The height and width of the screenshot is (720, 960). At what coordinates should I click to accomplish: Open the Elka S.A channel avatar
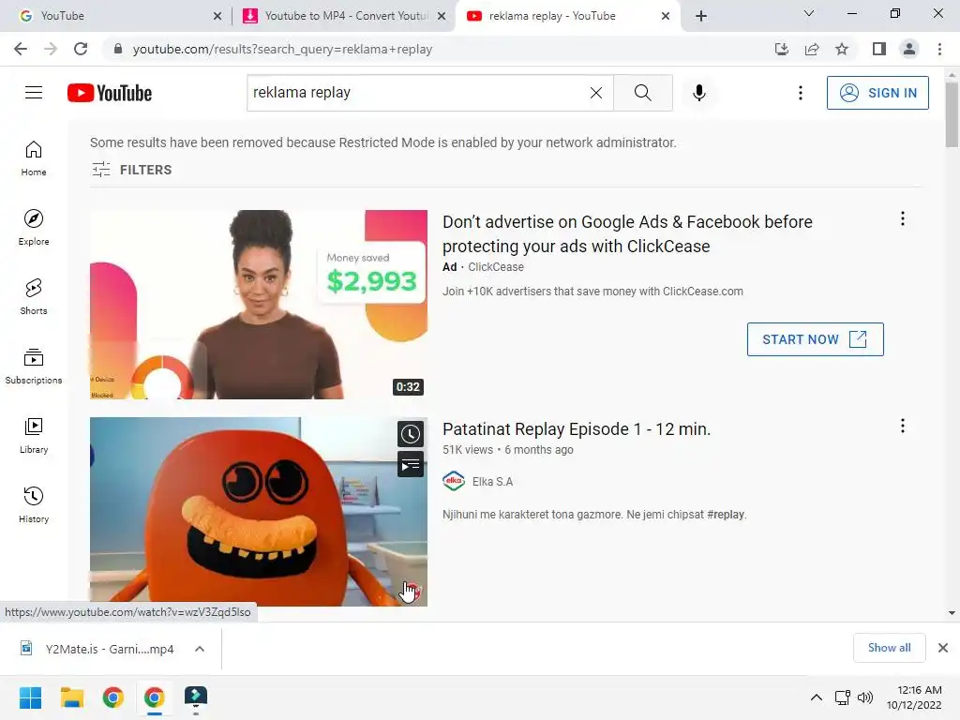point(454,481)
